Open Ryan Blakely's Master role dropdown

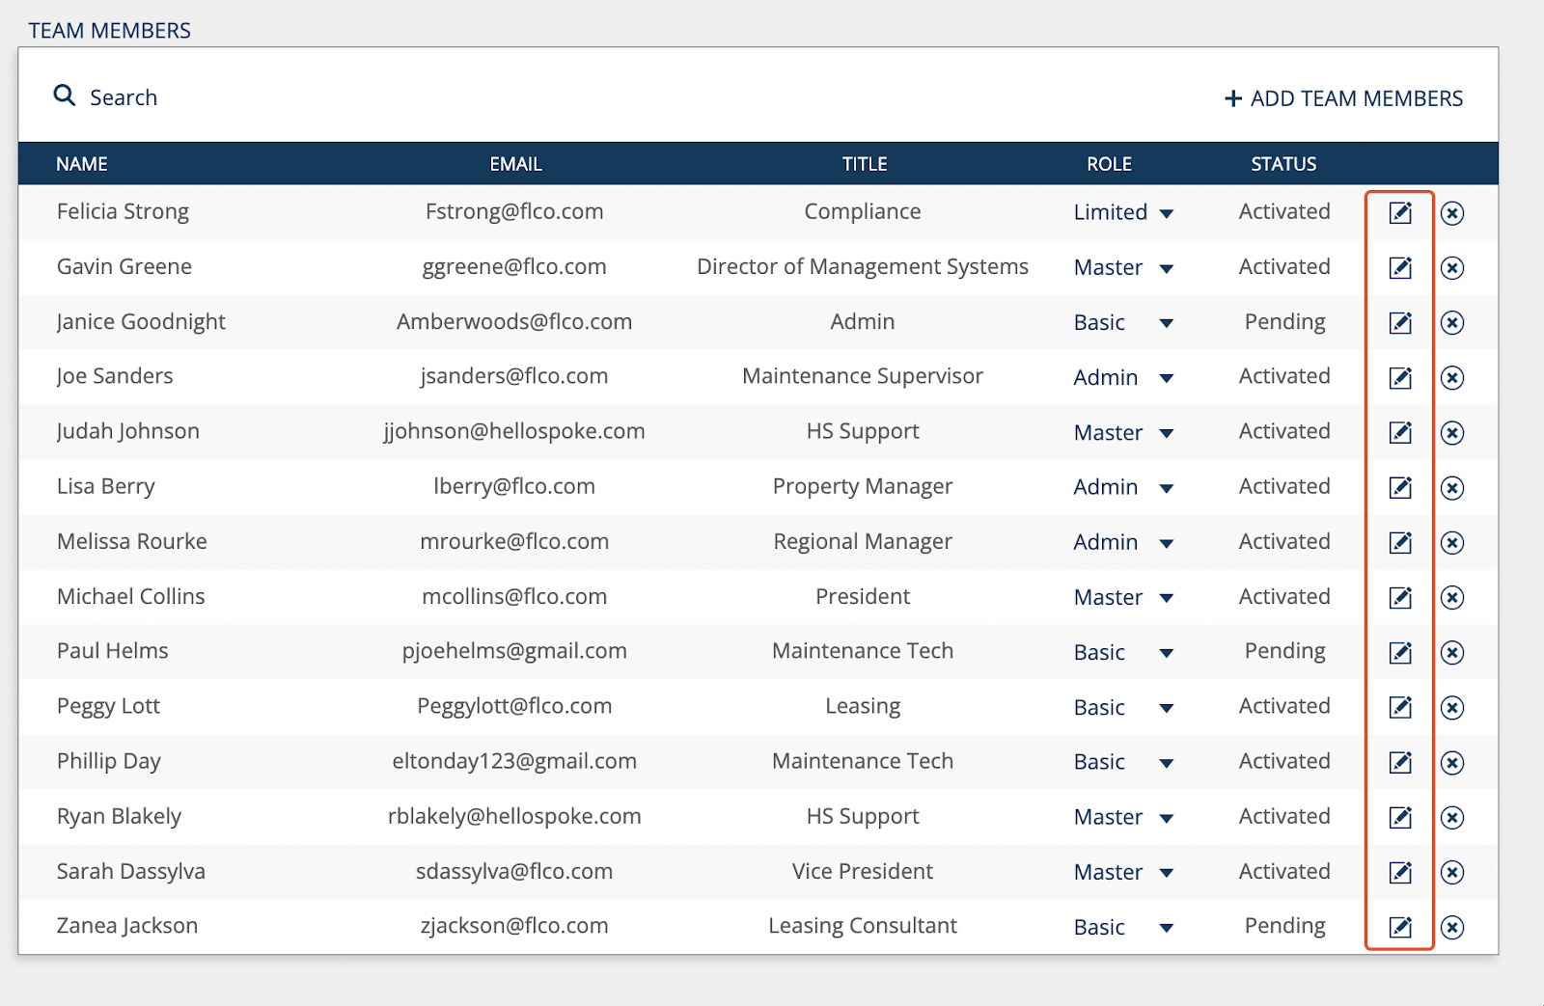coord(1123,817)
